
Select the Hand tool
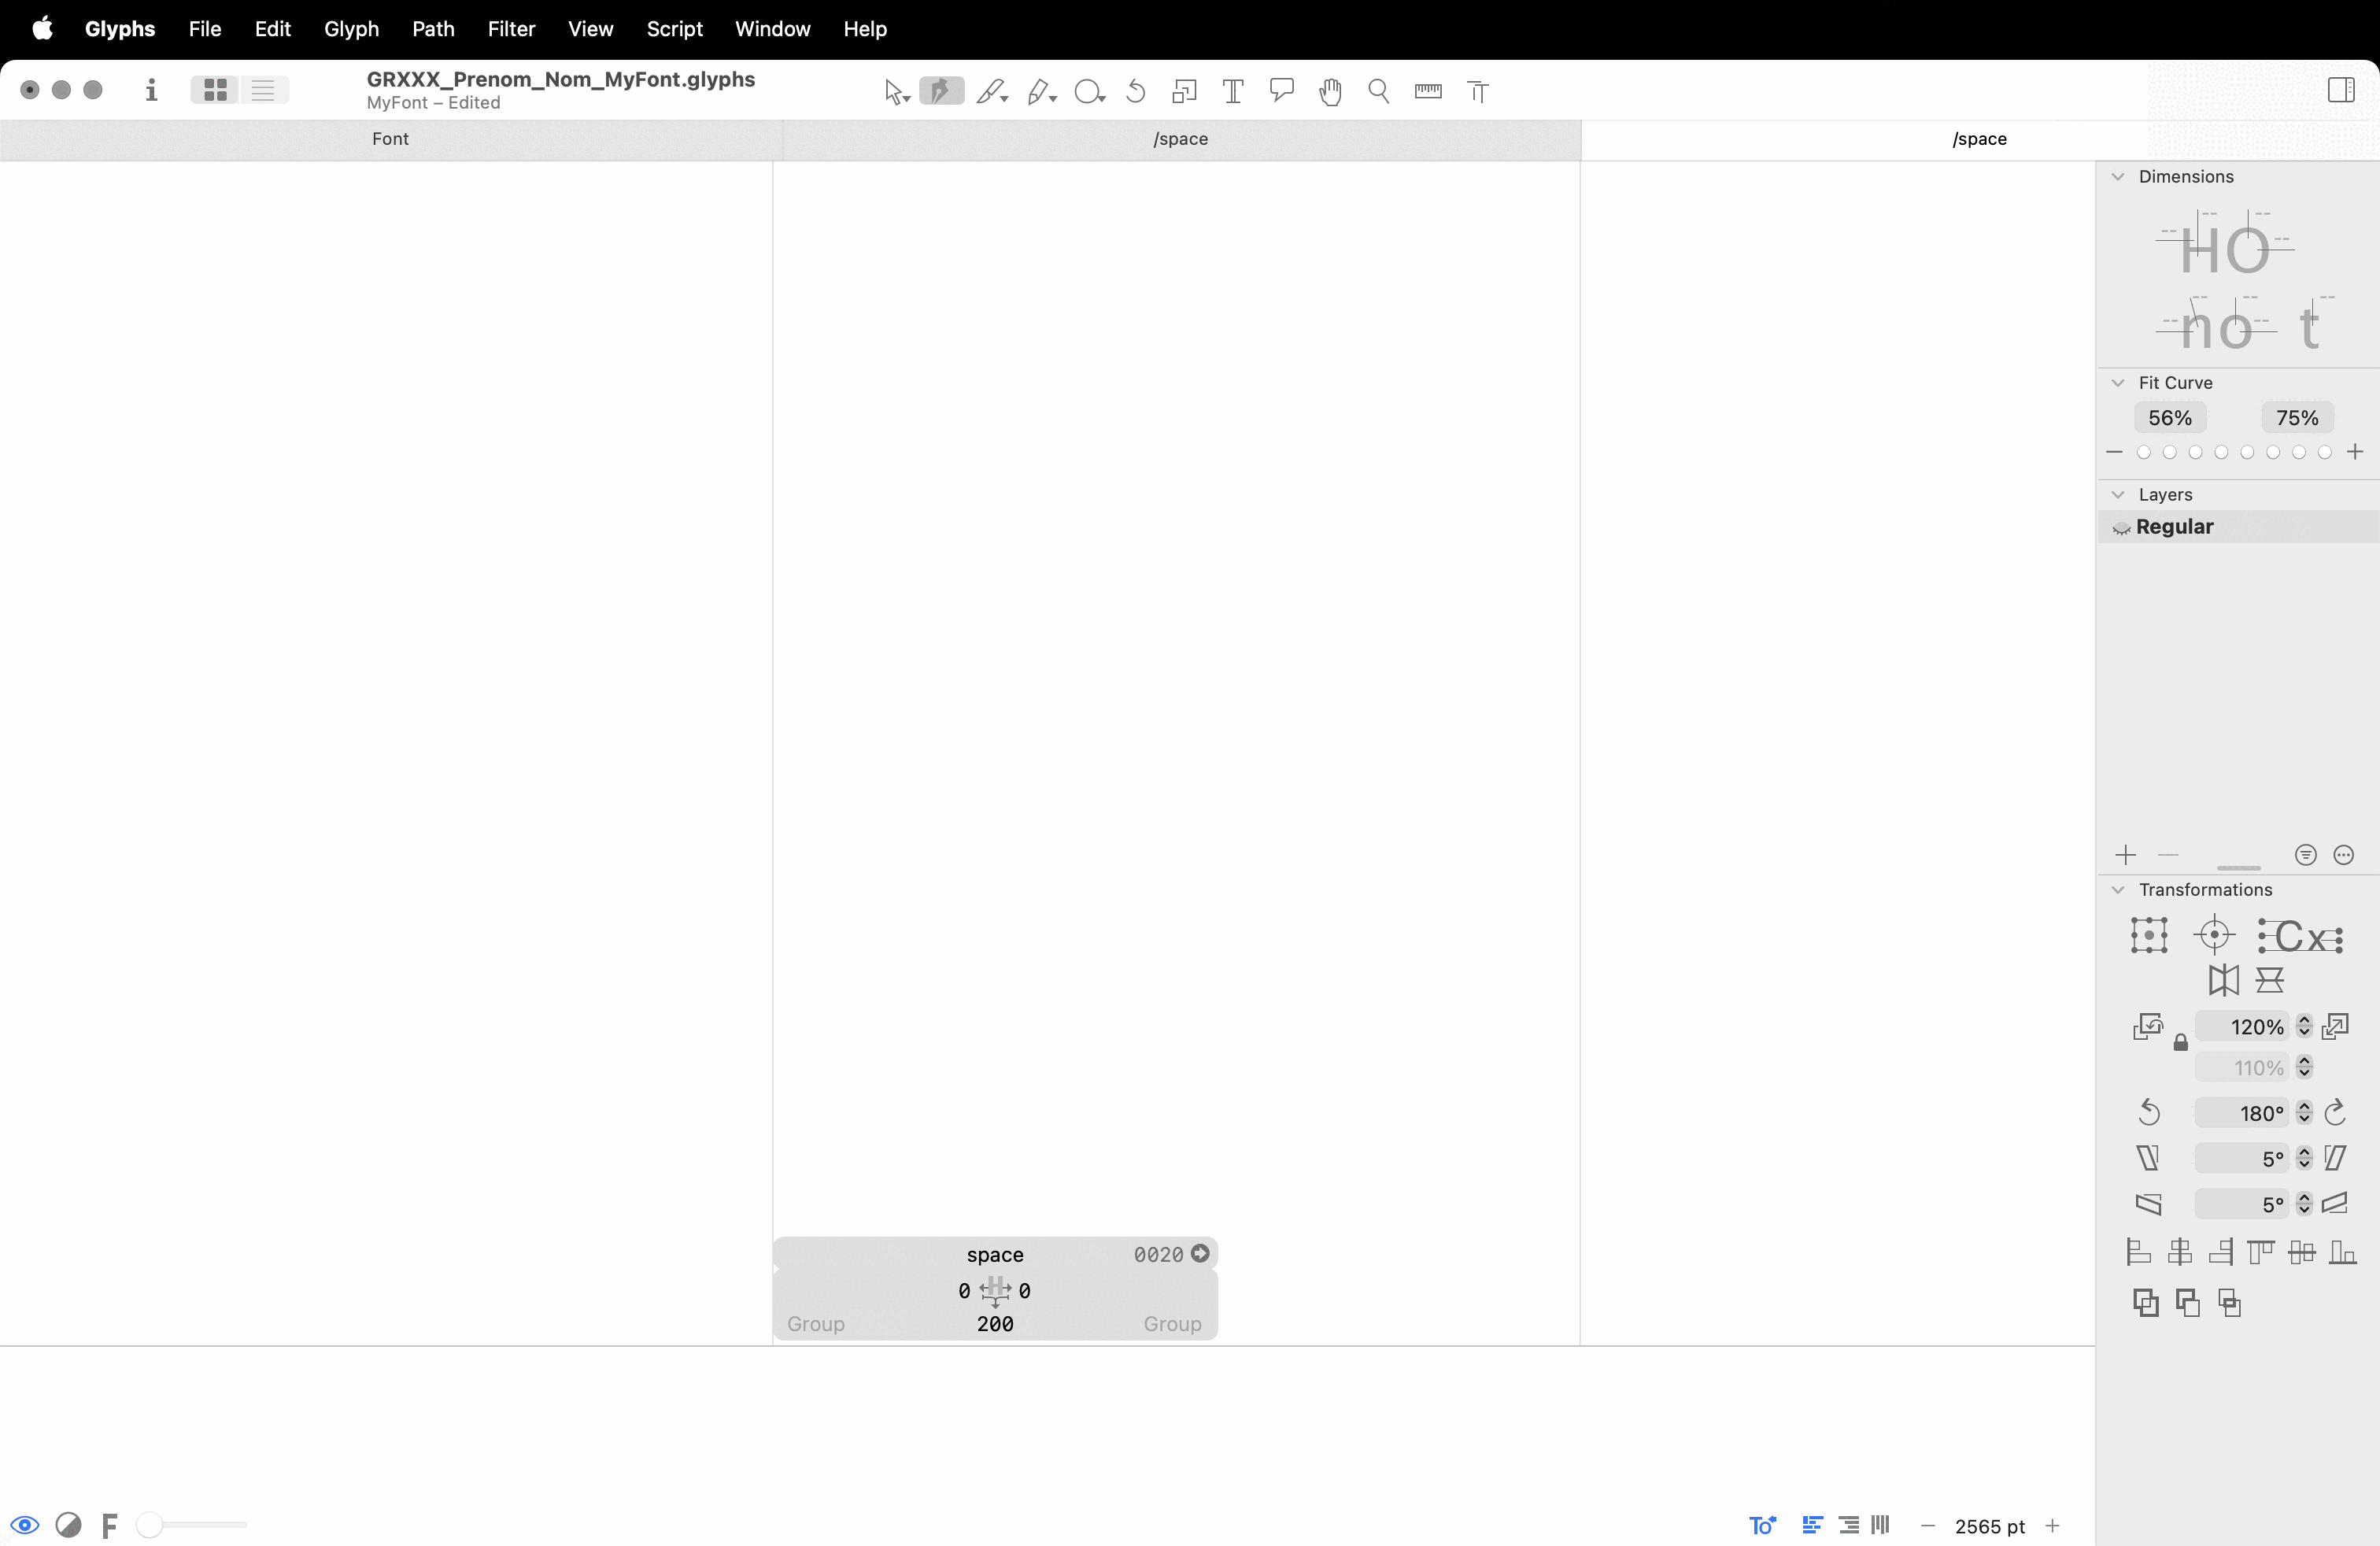click(1330, 92)
